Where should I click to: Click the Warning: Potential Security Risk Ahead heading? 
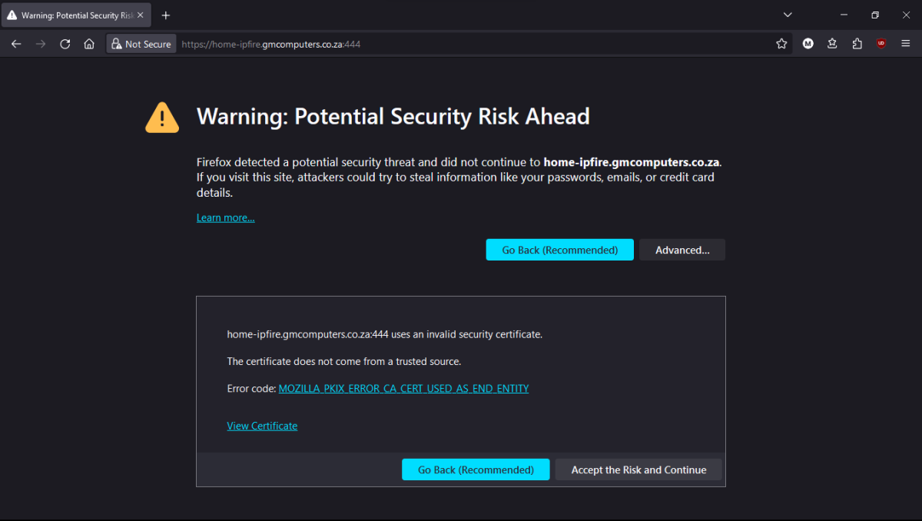[x=393, y=116]
